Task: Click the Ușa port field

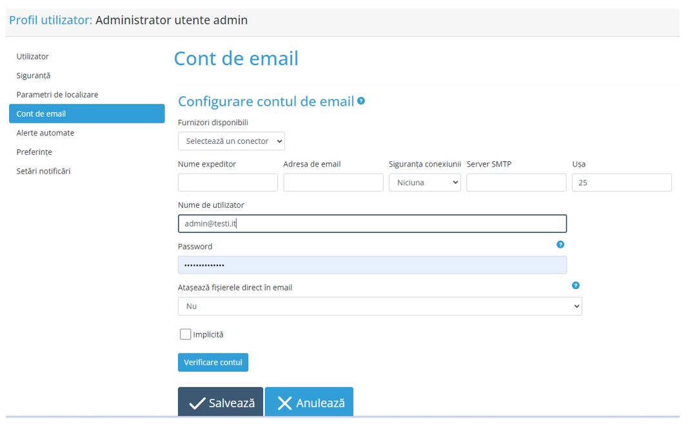Action: click(x=621, y=183)
